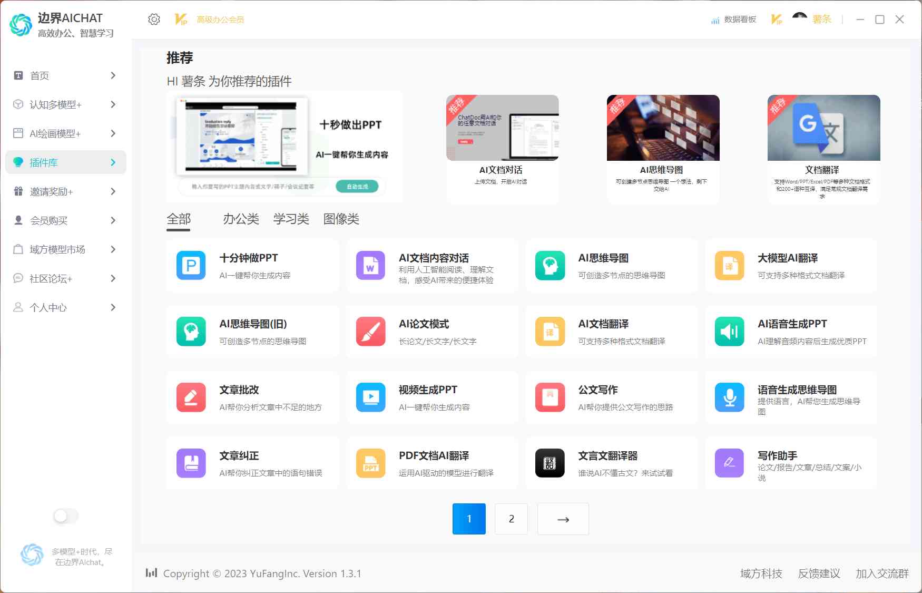Open the green AI思维导图 plugin icon
Viewport: 922px width, 593px height.
click(x=550, y=265)
